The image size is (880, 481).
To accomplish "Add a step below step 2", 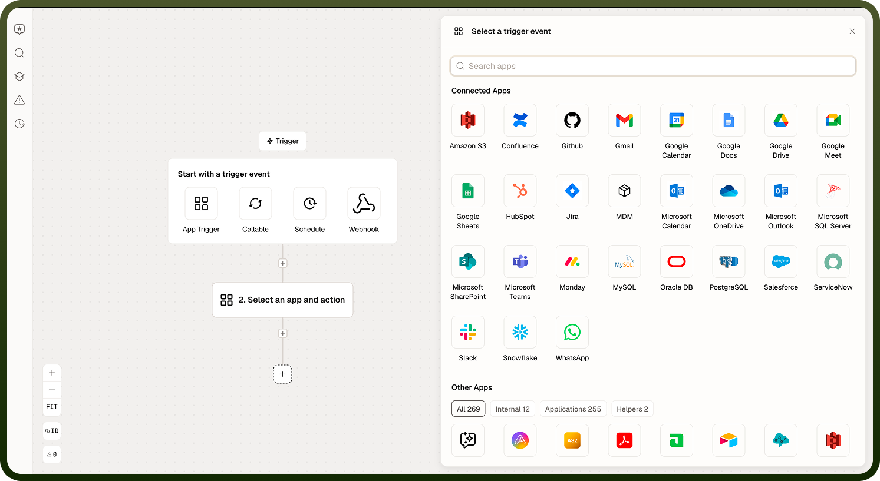I will [x=283, y=333].
